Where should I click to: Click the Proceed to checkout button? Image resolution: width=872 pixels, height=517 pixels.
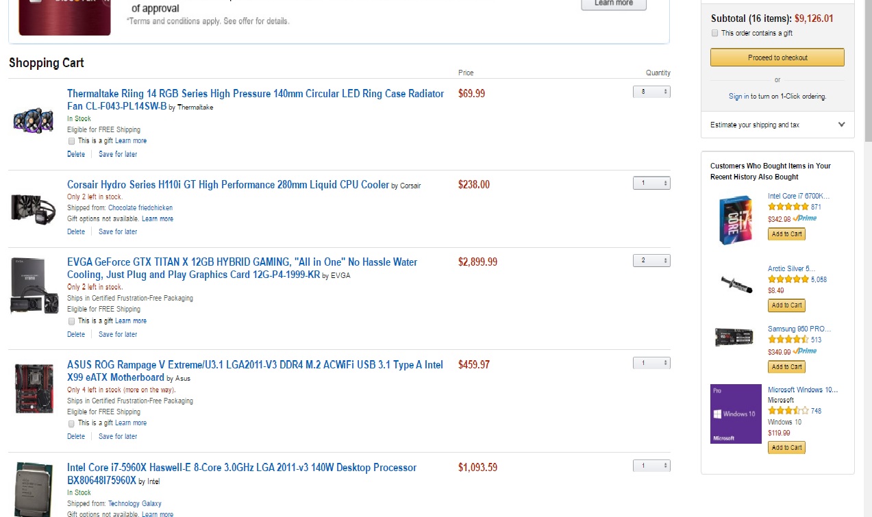(x=777, y=58)
